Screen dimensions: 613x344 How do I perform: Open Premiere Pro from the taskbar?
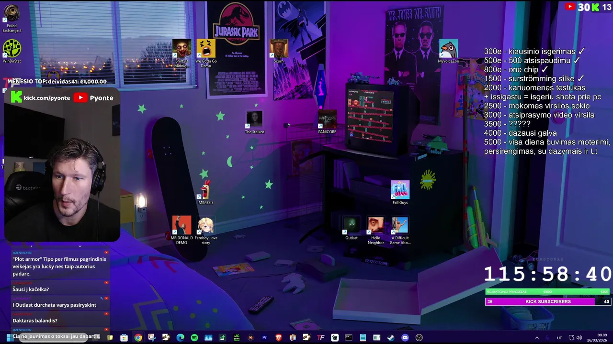point(265,338)
